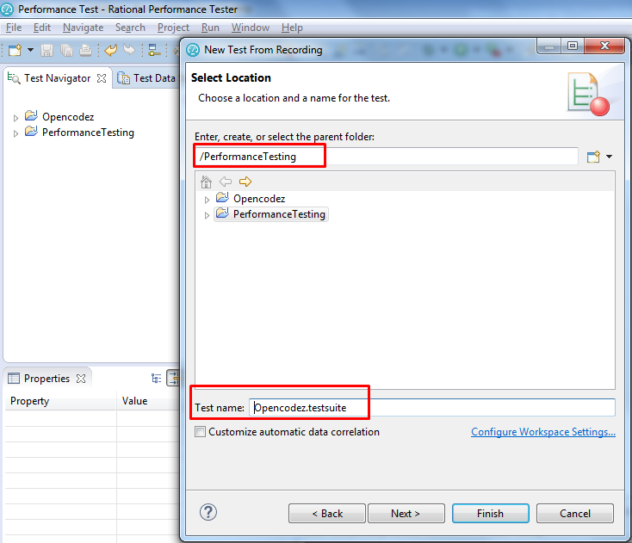
Task: Click the Save All toolbar icon
Action: [66, 50]
